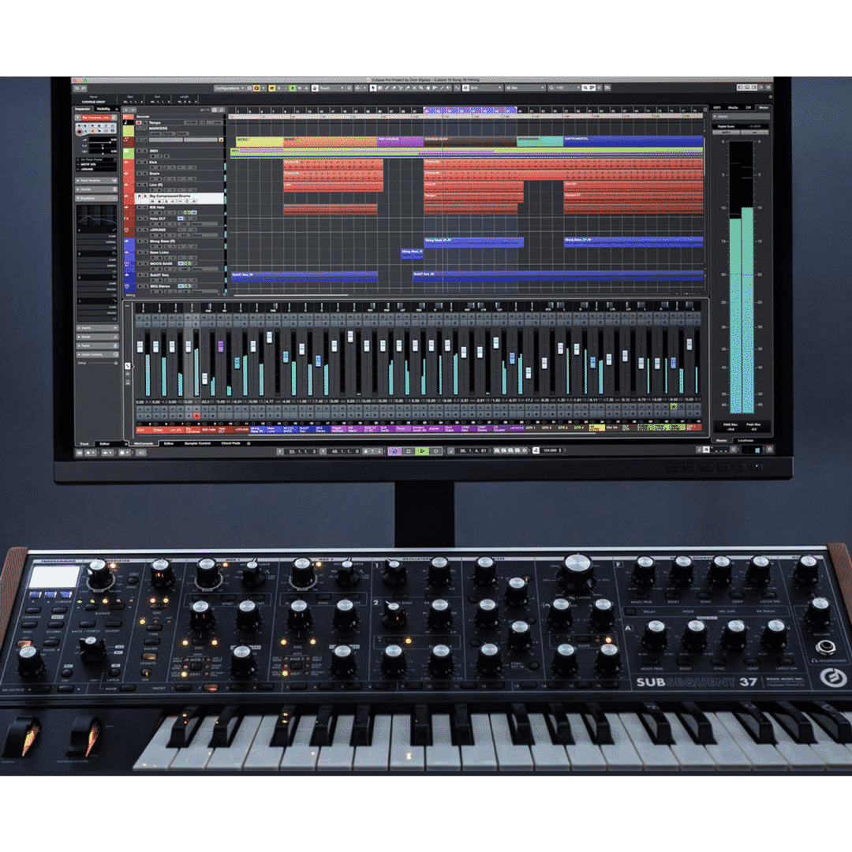Open the Grid snap type dropdown

[486, 88]
